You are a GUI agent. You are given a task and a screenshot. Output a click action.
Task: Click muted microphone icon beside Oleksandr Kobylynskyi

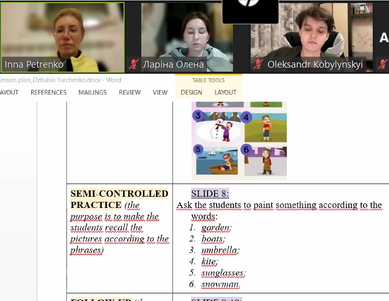pos(258,64)
